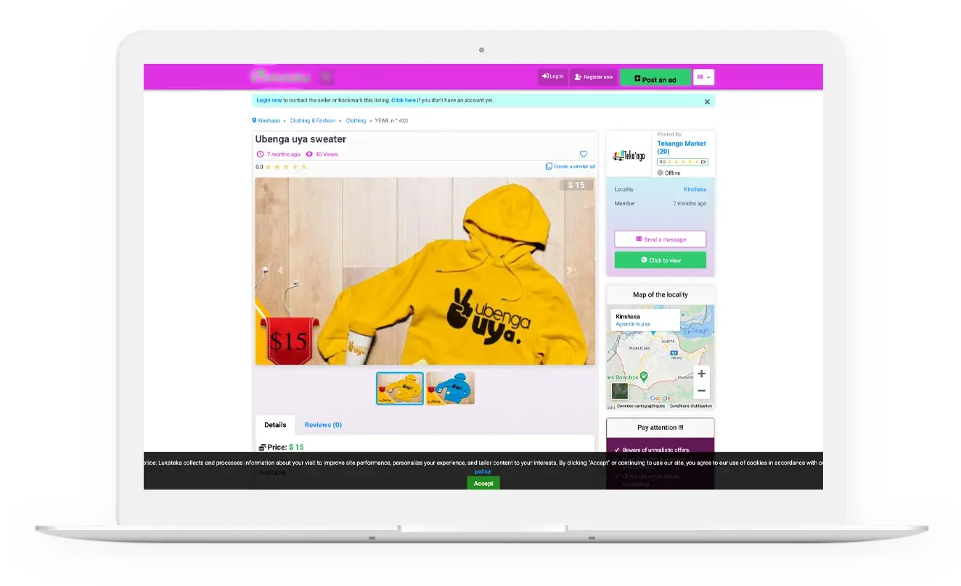Image resolution: width=961 pixels, height=586 pixels.
Task: Click the first rating star under the title
Action: (x=269, y=167)
